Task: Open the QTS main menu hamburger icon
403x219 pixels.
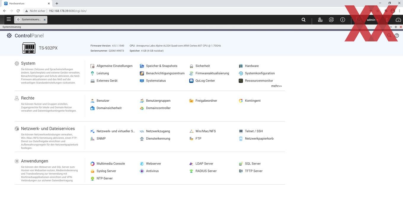Action: [9, 19]
